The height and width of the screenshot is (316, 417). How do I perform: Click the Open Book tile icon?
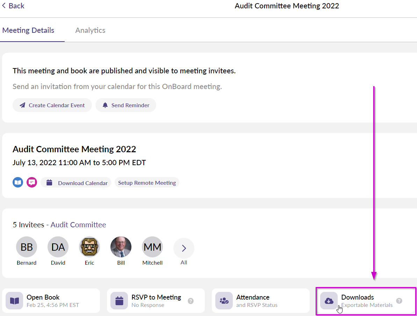coord(14,301)
